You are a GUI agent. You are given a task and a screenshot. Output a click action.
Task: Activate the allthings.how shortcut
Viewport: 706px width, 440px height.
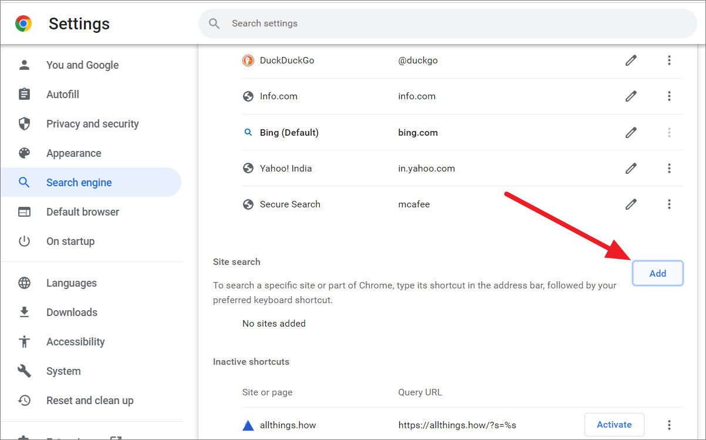pos(614,425)
